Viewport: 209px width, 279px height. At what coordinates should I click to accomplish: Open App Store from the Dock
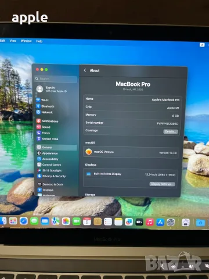point(160,223)
